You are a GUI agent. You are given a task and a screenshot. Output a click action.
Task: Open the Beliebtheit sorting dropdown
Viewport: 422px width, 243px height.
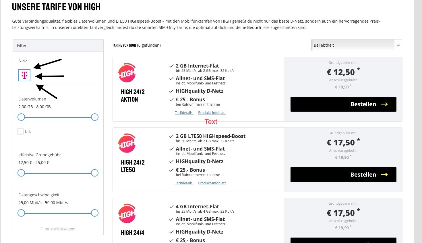coord(357,45)
